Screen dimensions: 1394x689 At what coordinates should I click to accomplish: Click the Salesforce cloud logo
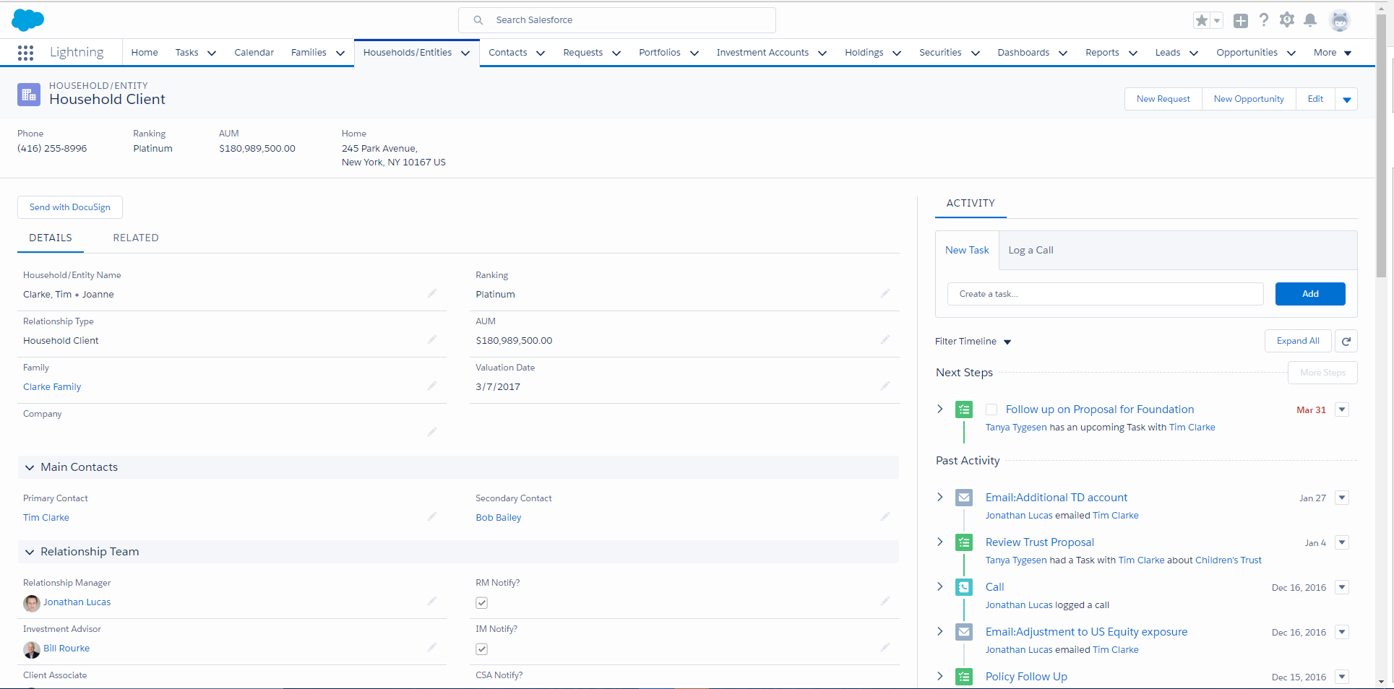[x=28, y=20]
